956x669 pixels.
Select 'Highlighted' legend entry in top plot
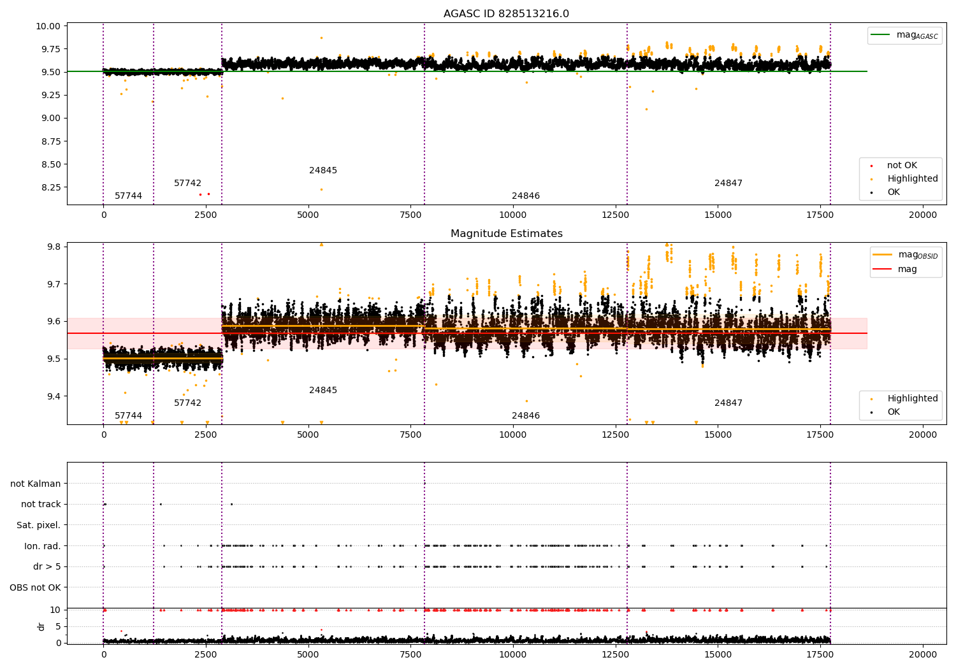point(912,179)
